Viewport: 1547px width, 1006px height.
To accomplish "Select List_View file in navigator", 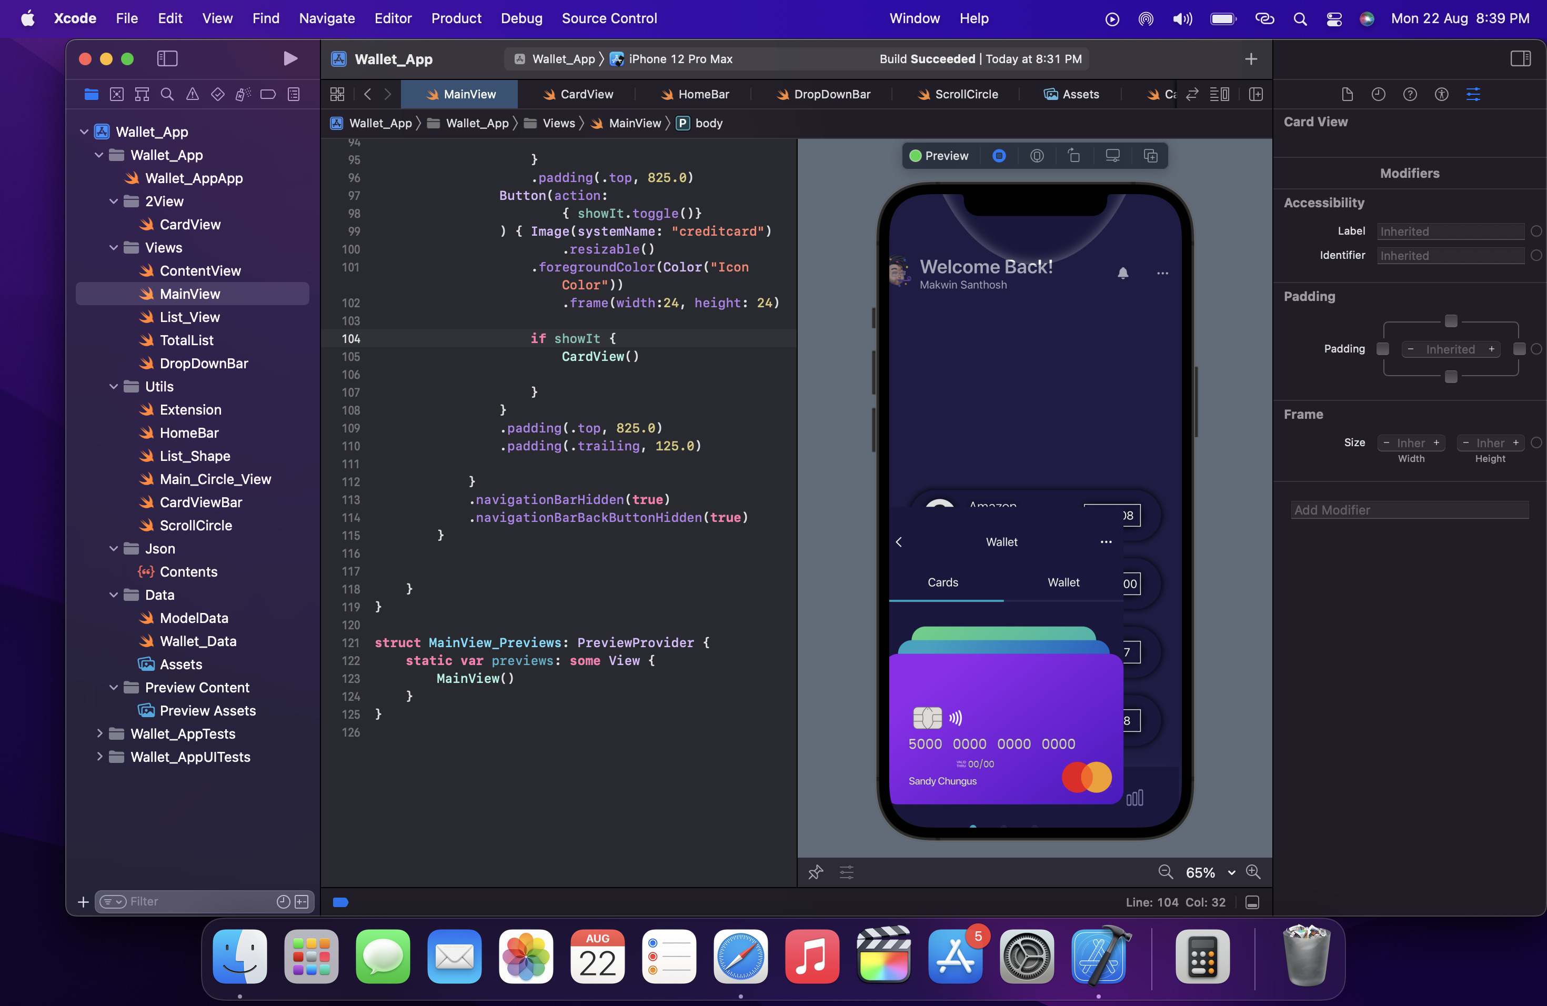I will (190, 317).
